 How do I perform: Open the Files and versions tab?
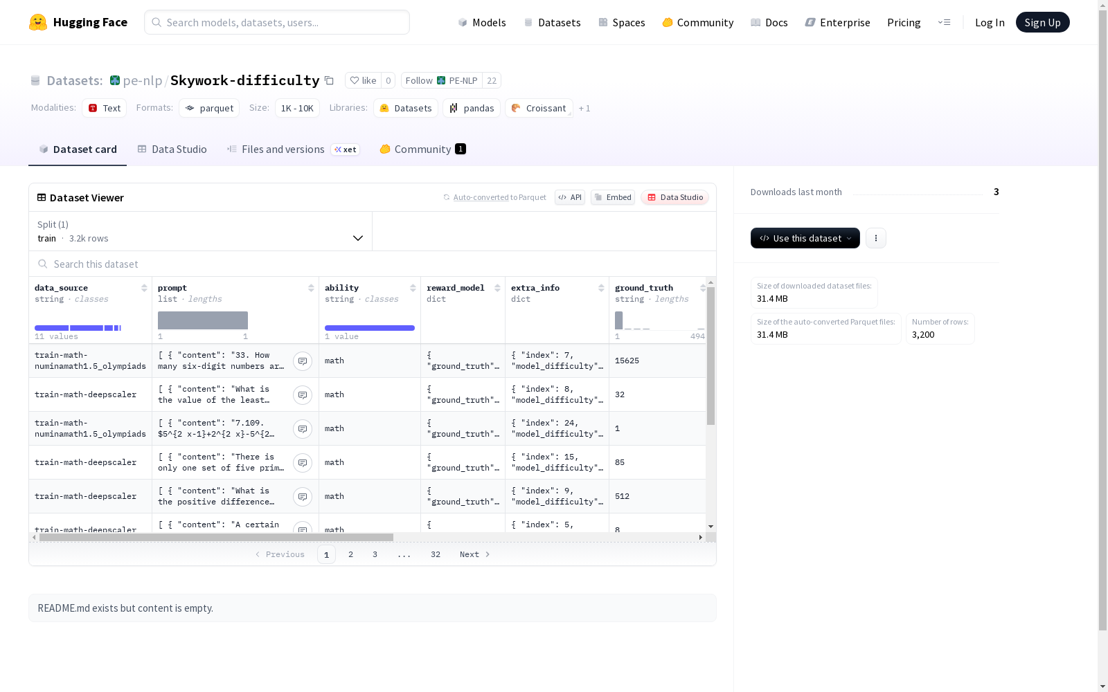[x=293, y=149]
